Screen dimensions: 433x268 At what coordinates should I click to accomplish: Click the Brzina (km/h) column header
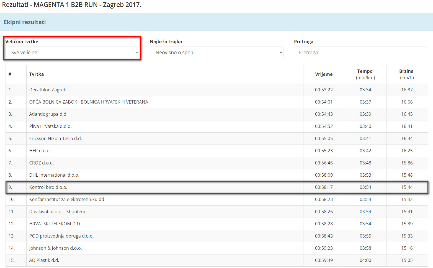407,74
